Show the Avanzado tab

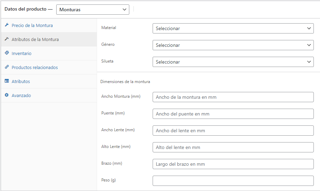49,96
